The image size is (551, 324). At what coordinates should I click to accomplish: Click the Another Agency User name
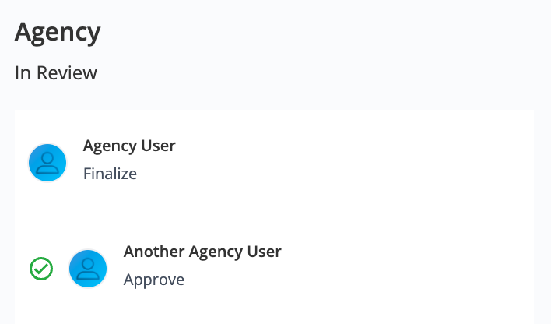(202, 252)
